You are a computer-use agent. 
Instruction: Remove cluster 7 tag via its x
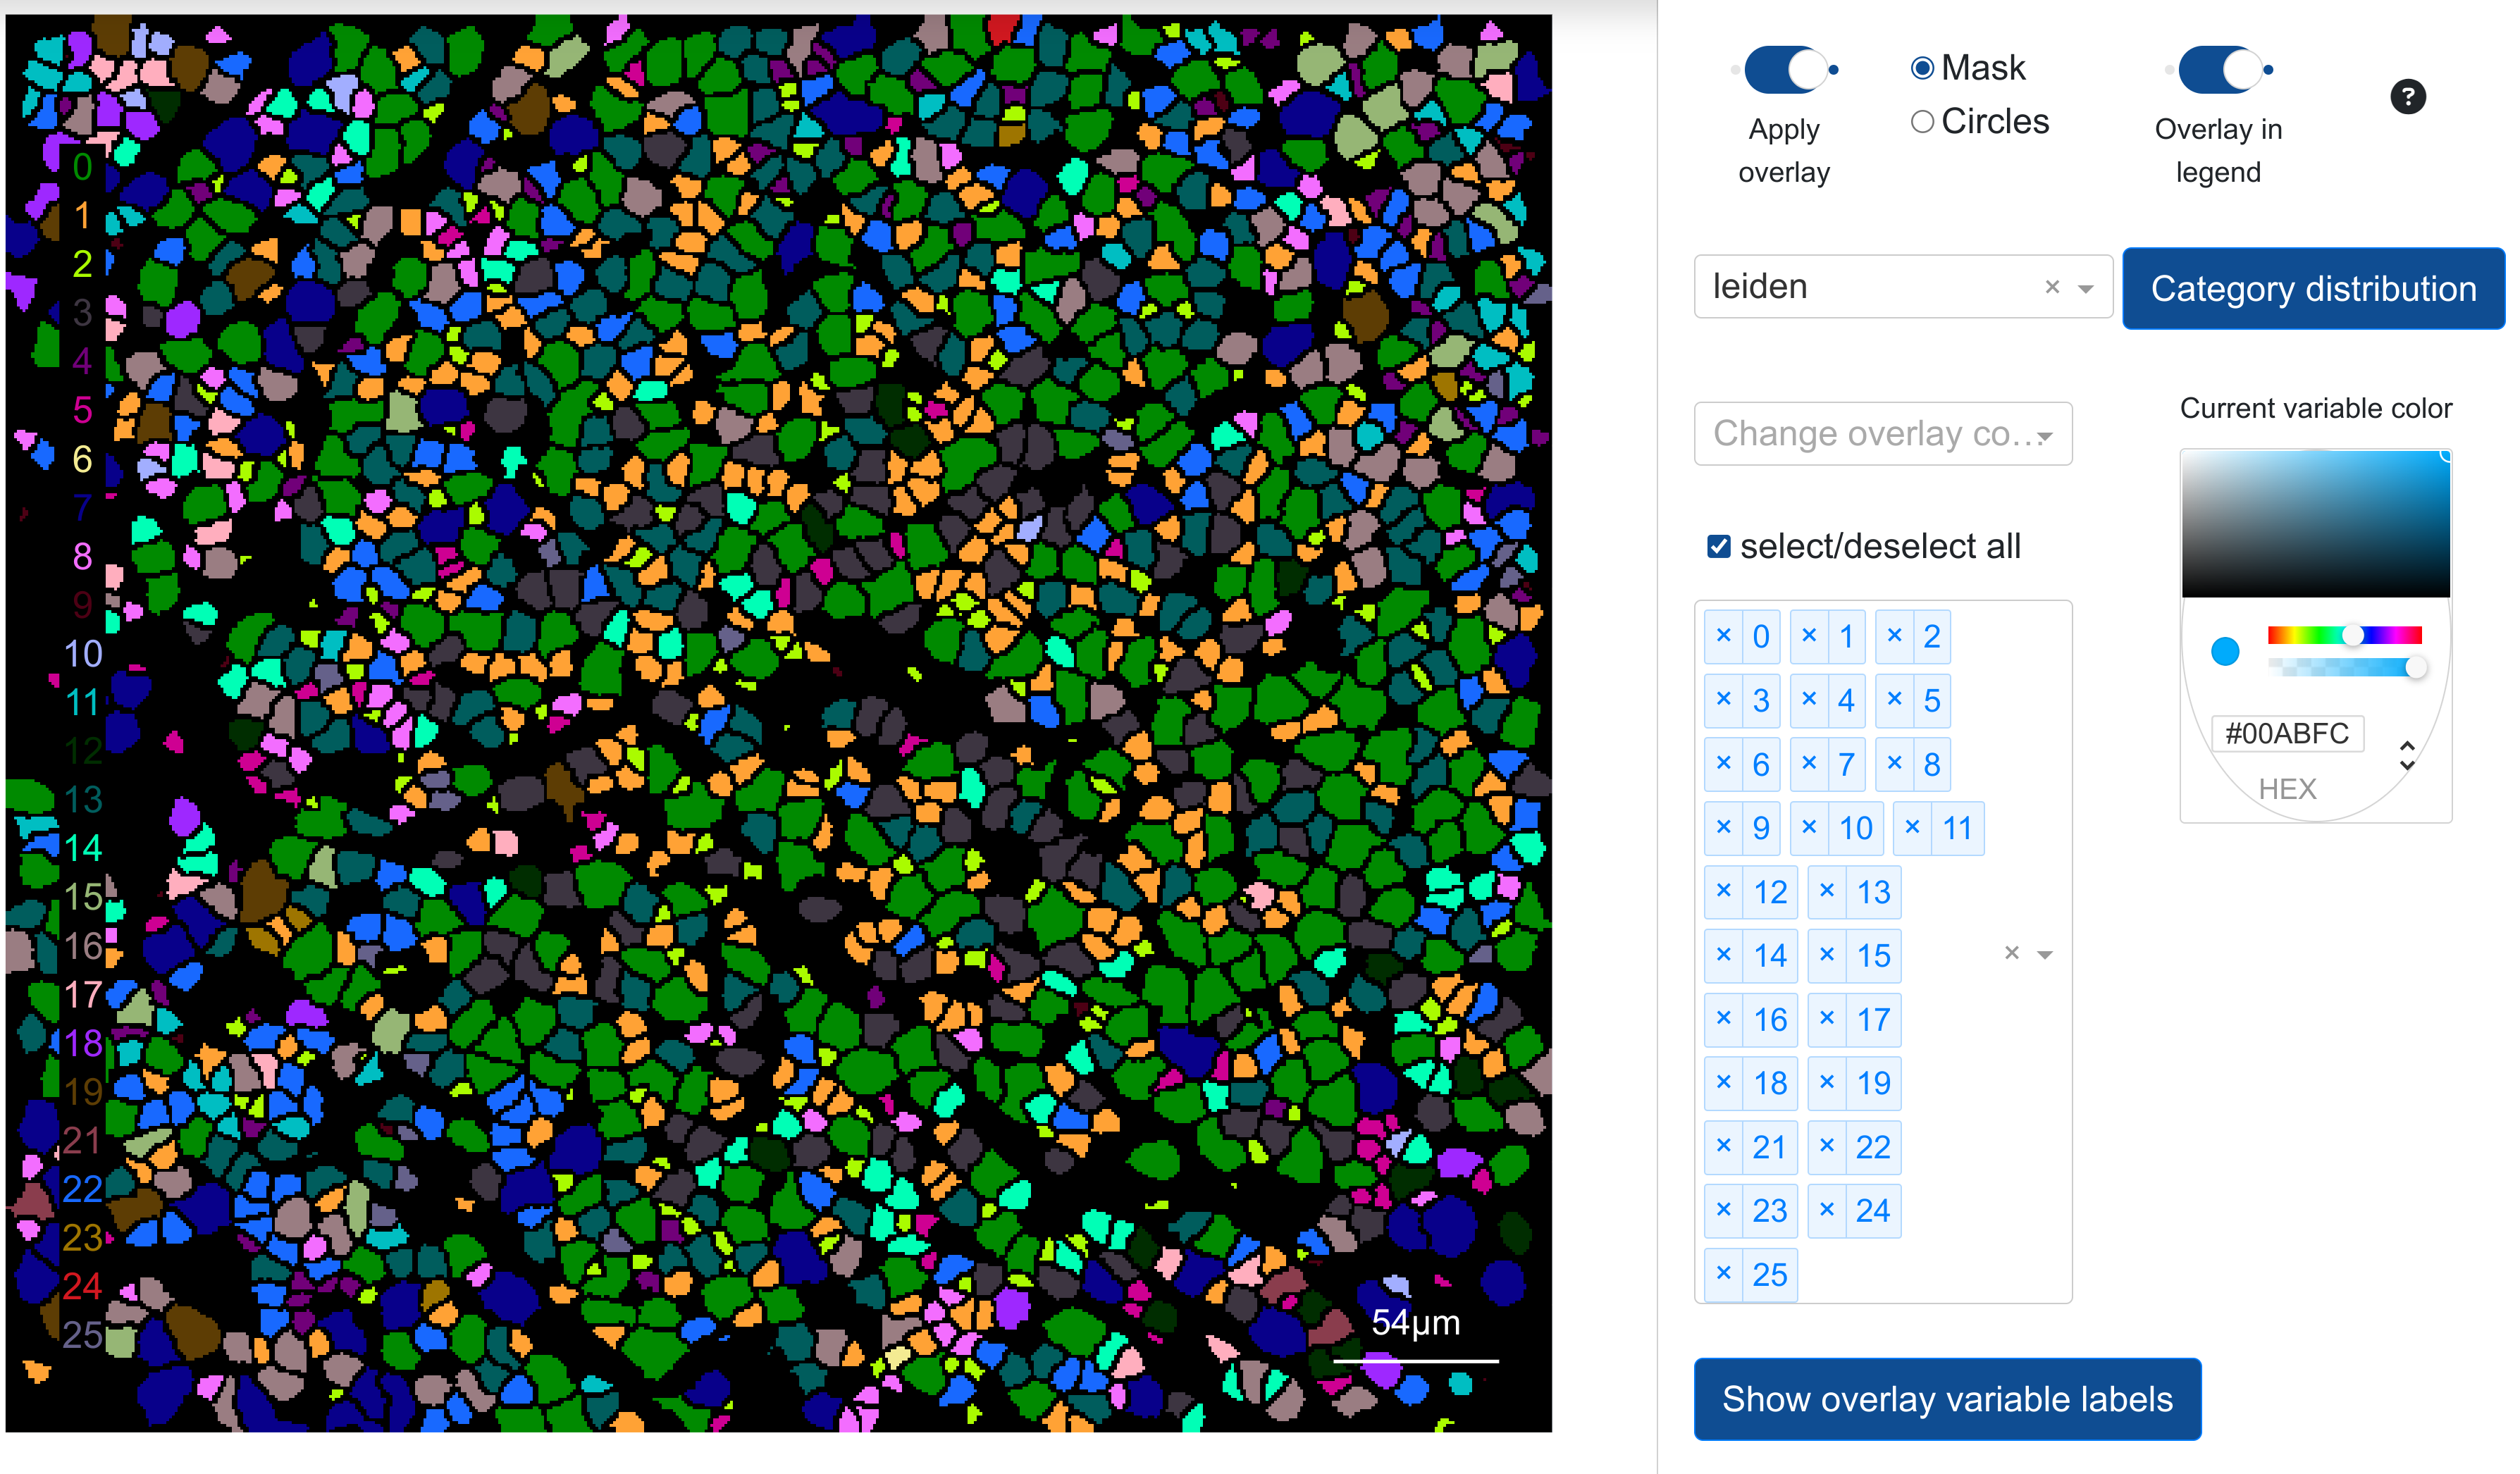click(x=1808, y=764)
